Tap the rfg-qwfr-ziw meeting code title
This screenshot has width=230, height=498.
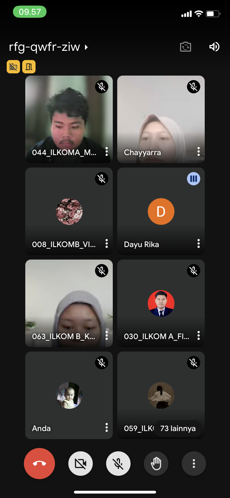pos(44,47)
